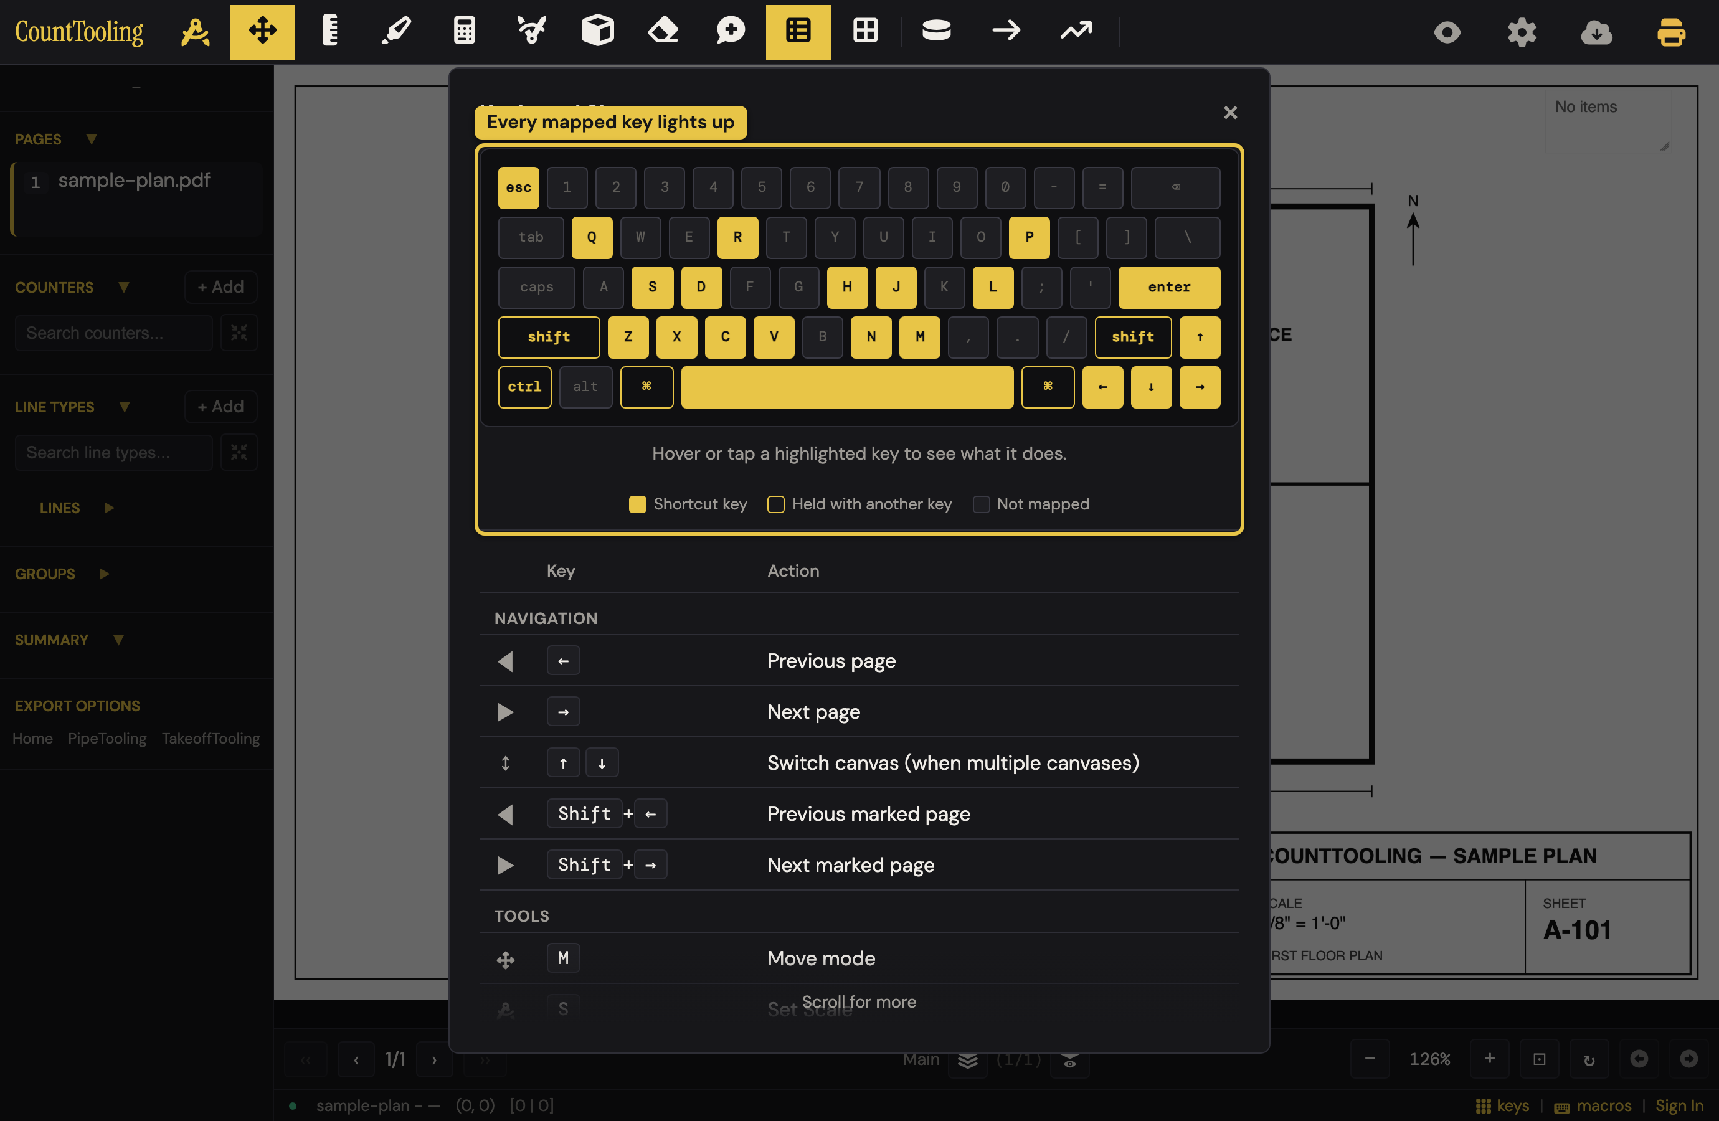Open the Home link
The height and width of the screenshot is (1121, 1719).
tap(32, 738)
